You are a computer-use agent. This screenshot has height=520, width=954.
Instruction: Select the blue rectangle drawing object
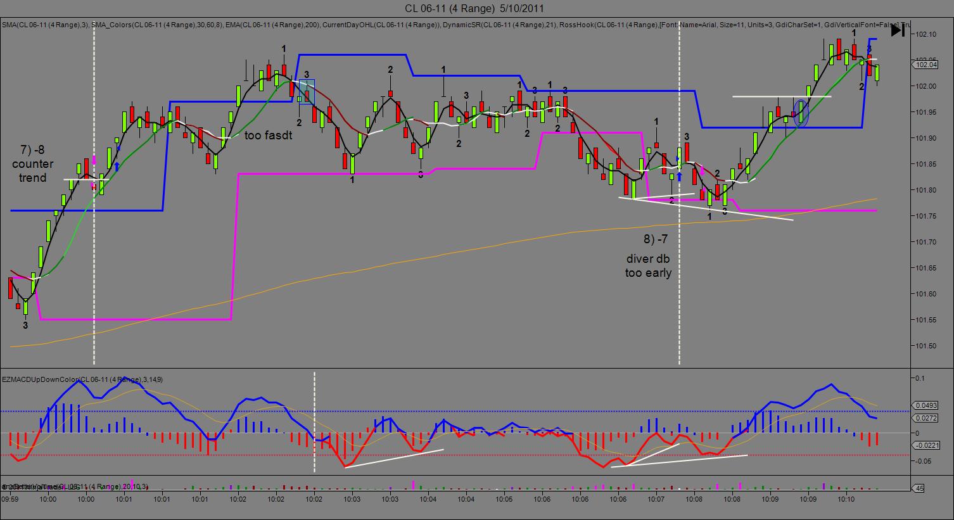307,92
